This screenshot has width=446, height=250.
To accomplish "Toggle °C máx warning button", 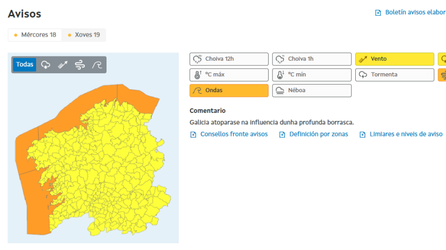I will pyautogui.click(x=229, y=75).
